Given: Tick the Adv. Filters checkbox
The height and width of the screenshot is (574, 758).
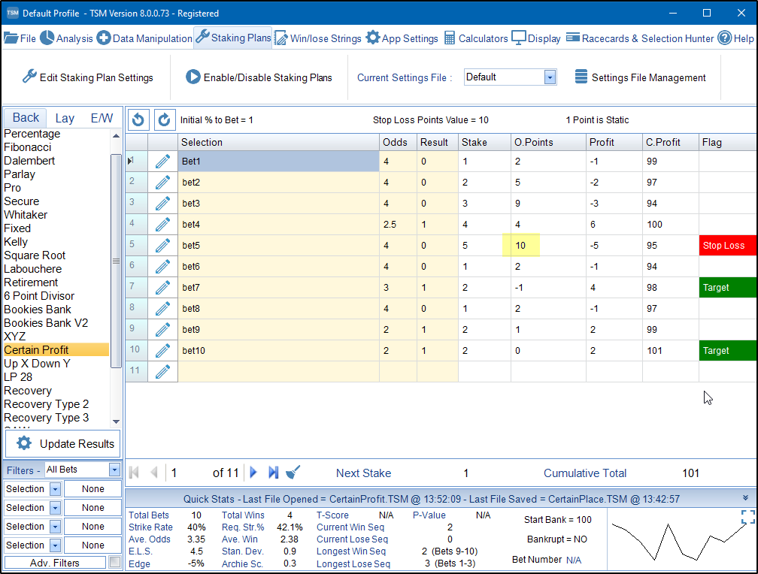Looking at the screenshot, I should click(x=114, y=562).
